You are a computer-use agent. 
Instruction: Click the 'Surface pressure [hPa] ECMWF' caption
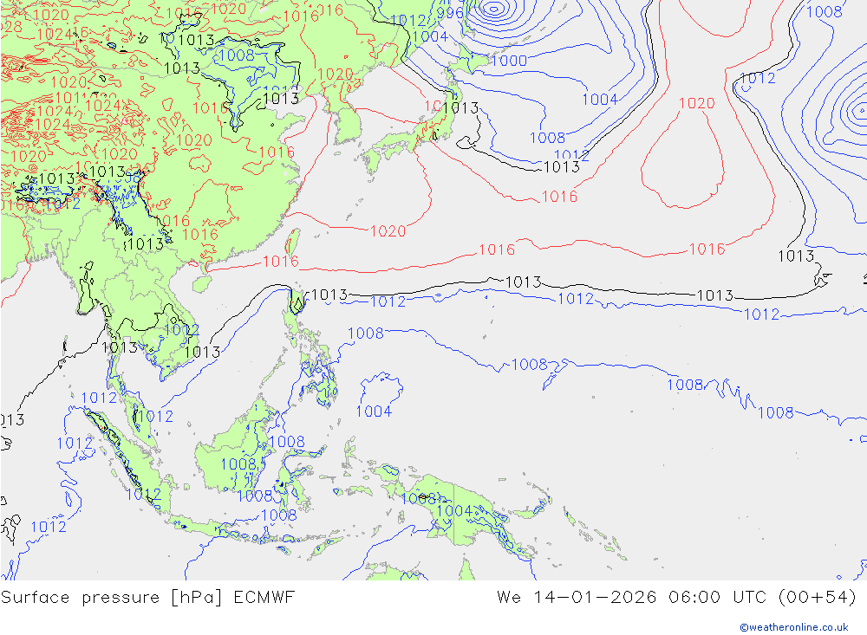(x=147, y=598)
